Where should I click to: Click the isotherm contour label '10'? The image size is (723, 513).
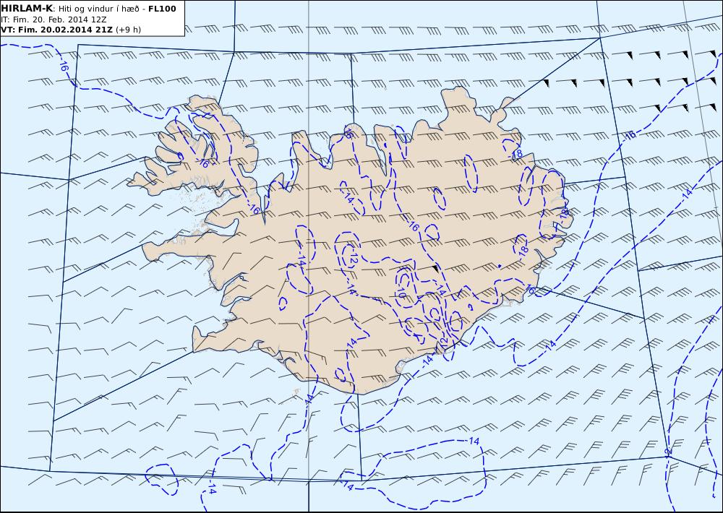[x=401, y=292]
